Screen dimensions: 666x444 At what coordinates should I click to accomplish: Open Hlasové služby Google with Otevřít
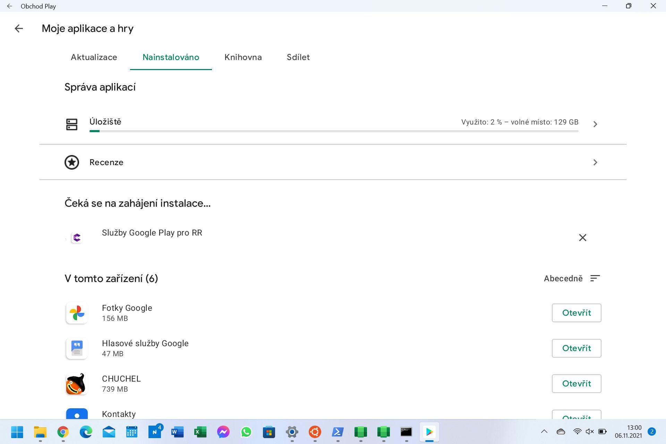(x=577, y=348)
